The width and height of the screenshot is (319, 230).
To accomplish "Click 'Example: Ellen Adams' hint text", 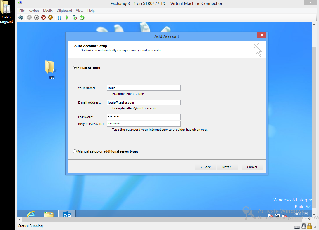I will click(128, 94).
